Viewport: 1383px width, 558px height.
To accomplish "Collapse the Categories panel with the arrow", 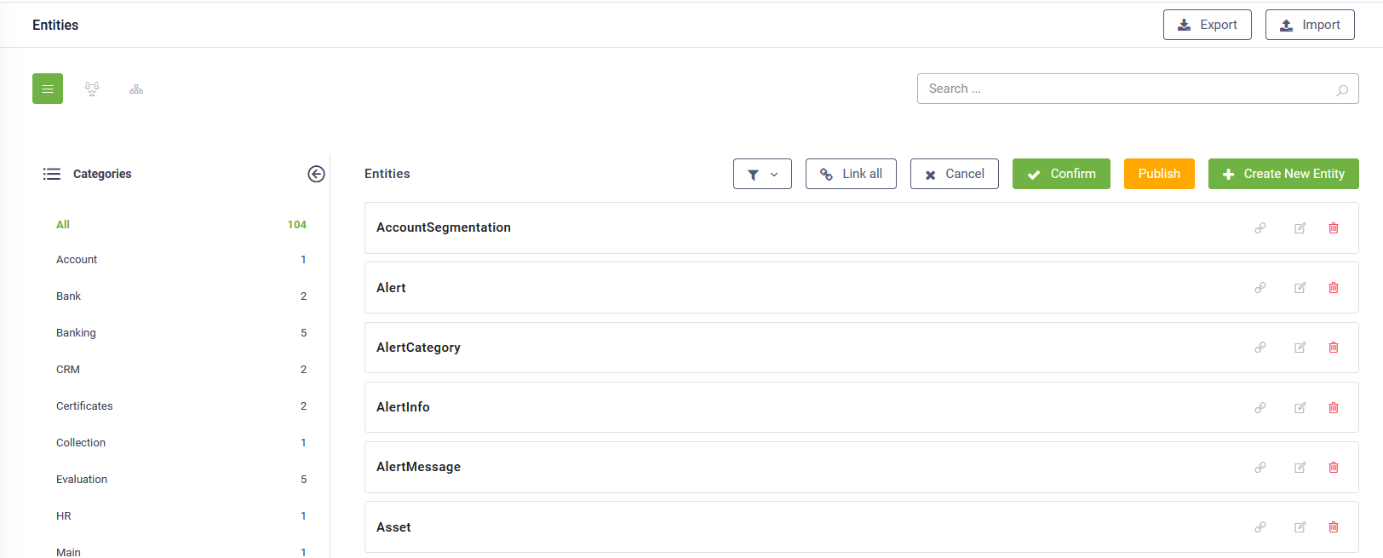I will click(x=316, y=174).
